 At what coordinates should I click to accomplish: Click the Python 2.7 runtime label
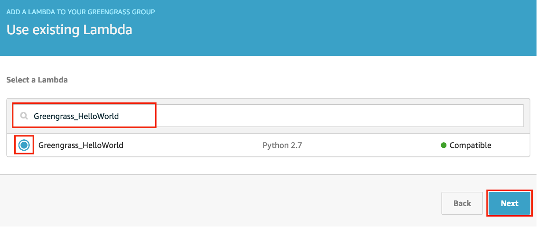(282, 145)
